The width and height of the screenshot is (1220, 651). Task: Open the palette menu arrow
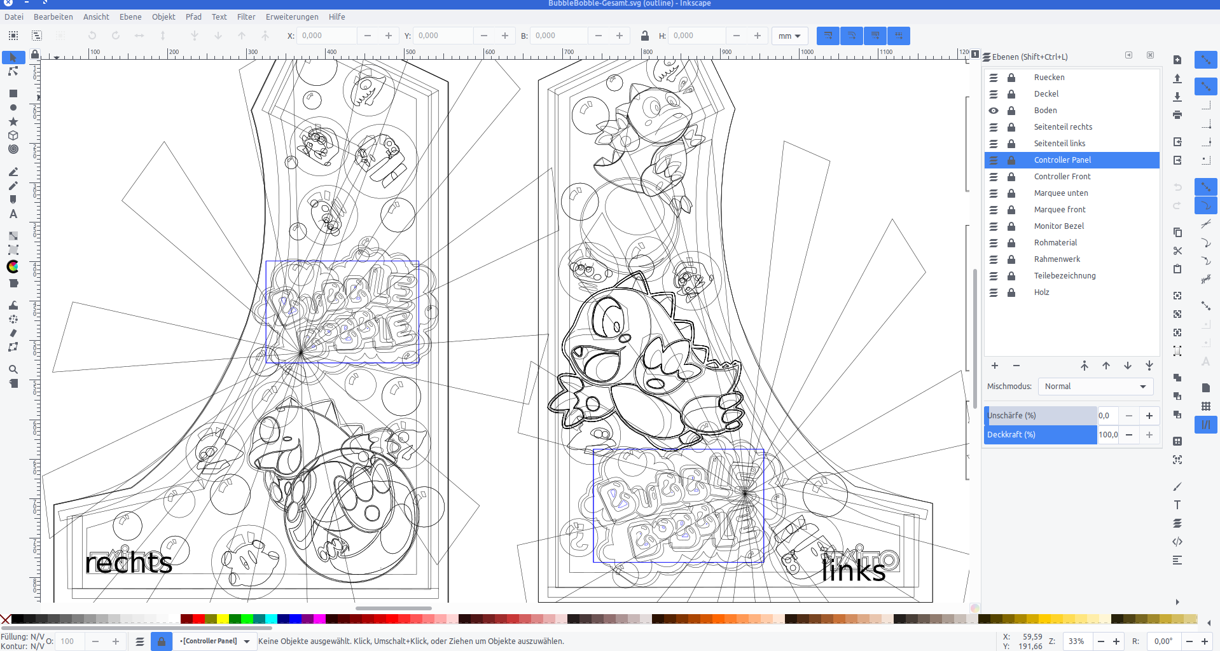tap(1209, 623)
